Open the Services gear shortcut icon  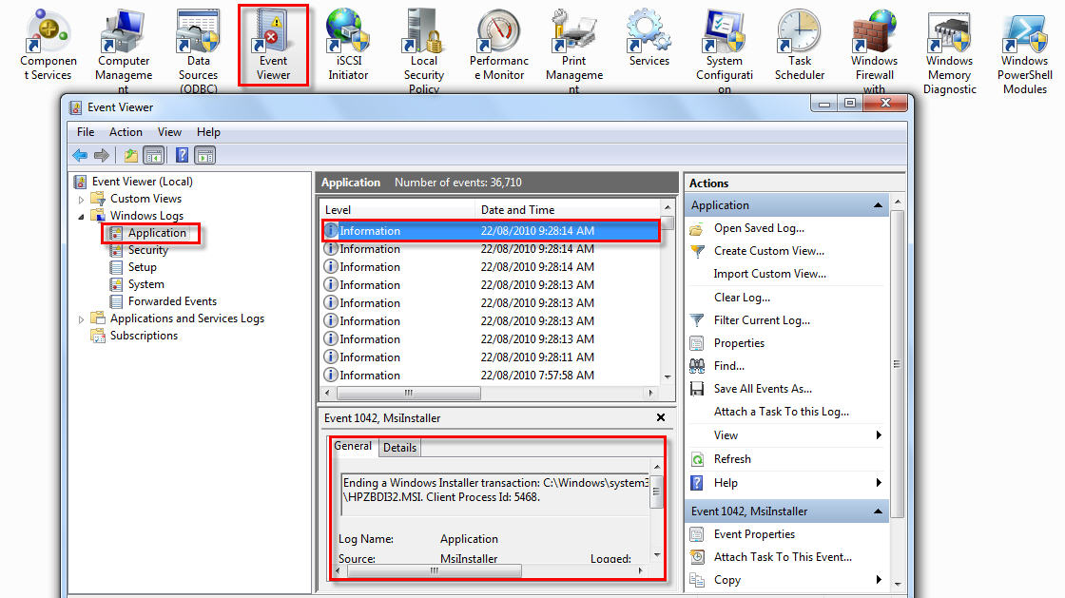pyautogui.click(x=649, y=31)
